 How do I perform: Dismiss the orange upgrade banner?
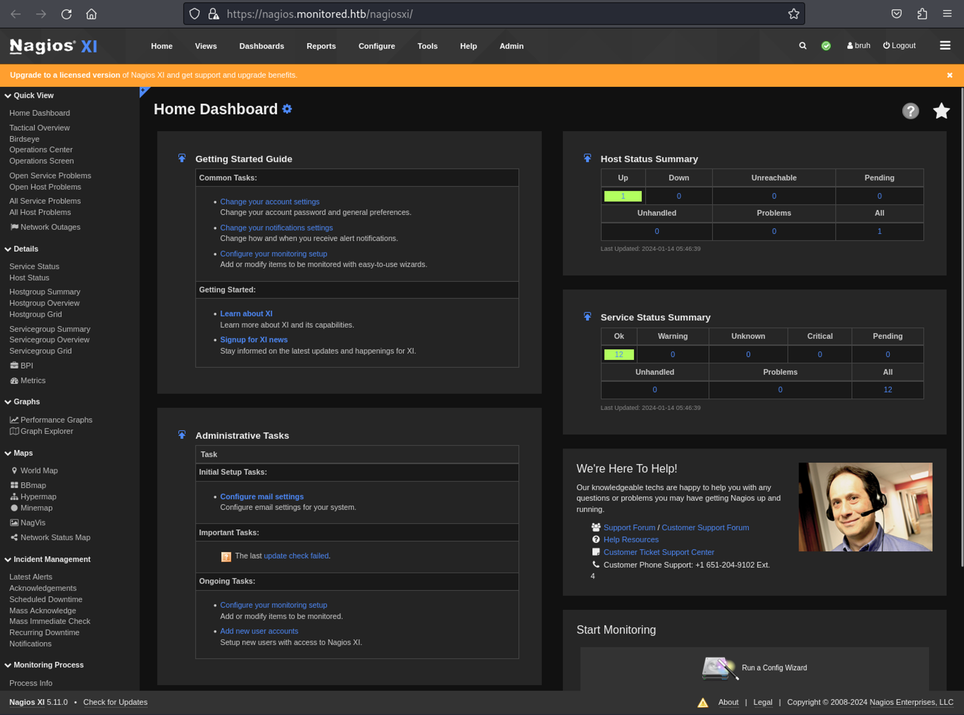[x=950, y=75]
